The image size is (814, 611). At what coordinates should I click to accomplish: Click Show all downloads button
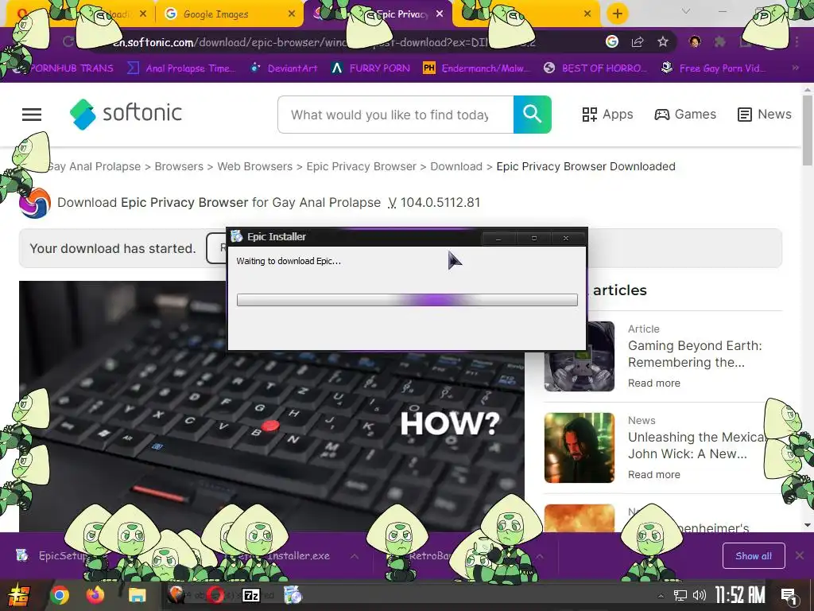point(754,556)
